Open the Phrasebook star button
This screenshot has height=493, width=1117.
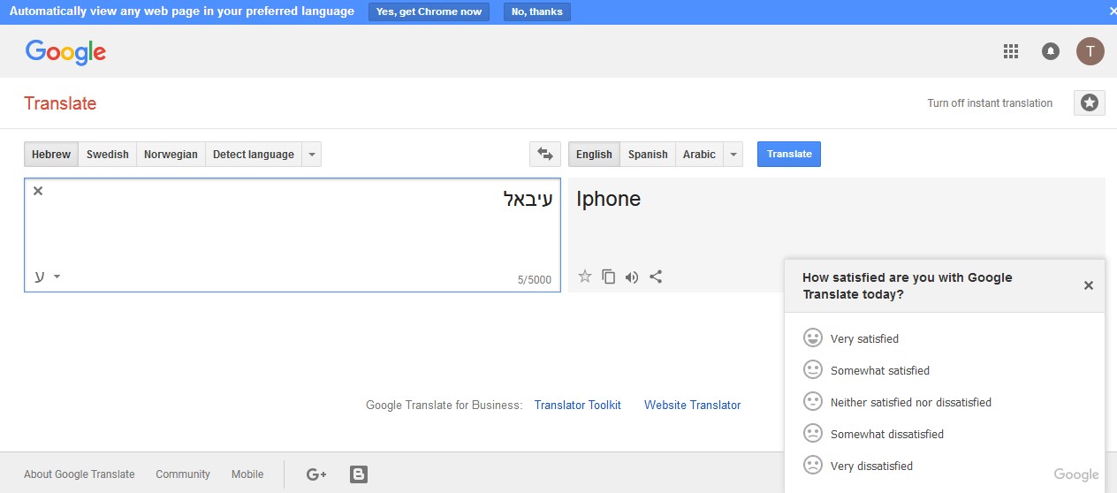point(1089,103)
